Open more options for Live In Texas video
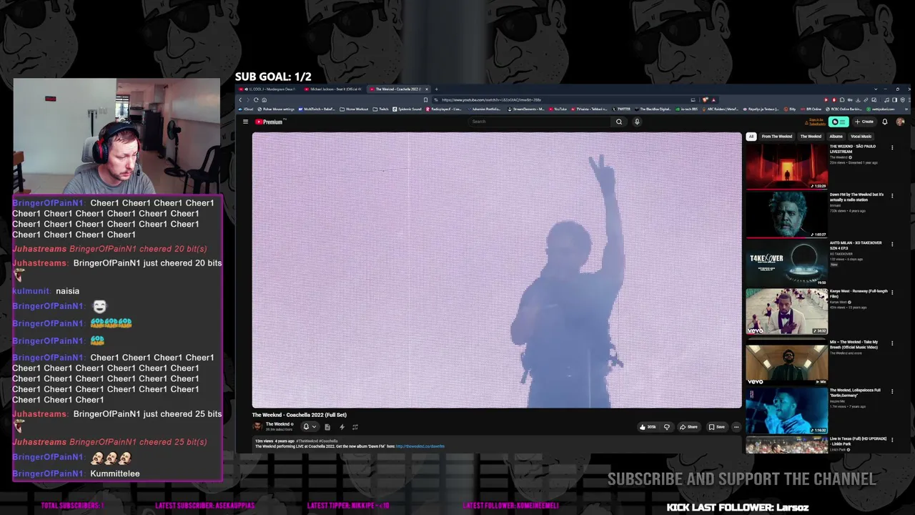Image resolution: width=915 pixels, height=515 pixels. [x=892, y=440]
